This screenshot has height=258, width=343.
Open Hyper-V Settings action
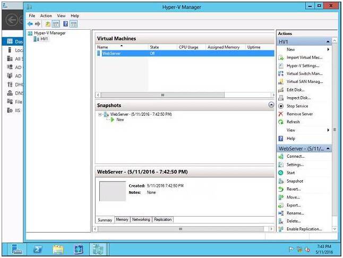coord(303,66)
